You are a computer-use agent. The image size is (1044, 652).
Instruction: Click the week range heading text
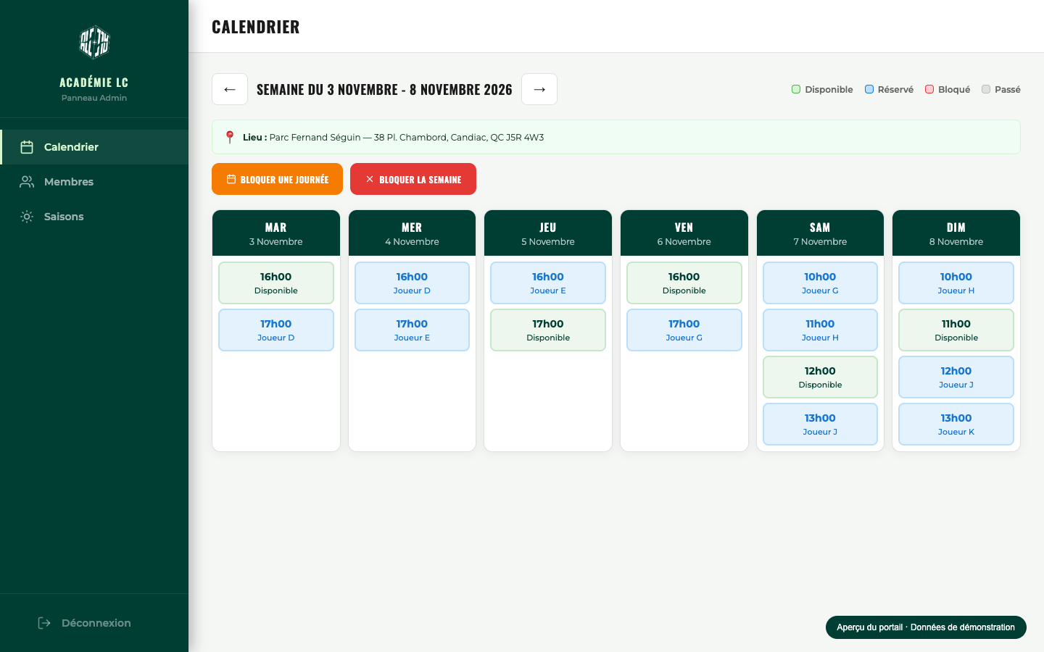tap(384, 89)
